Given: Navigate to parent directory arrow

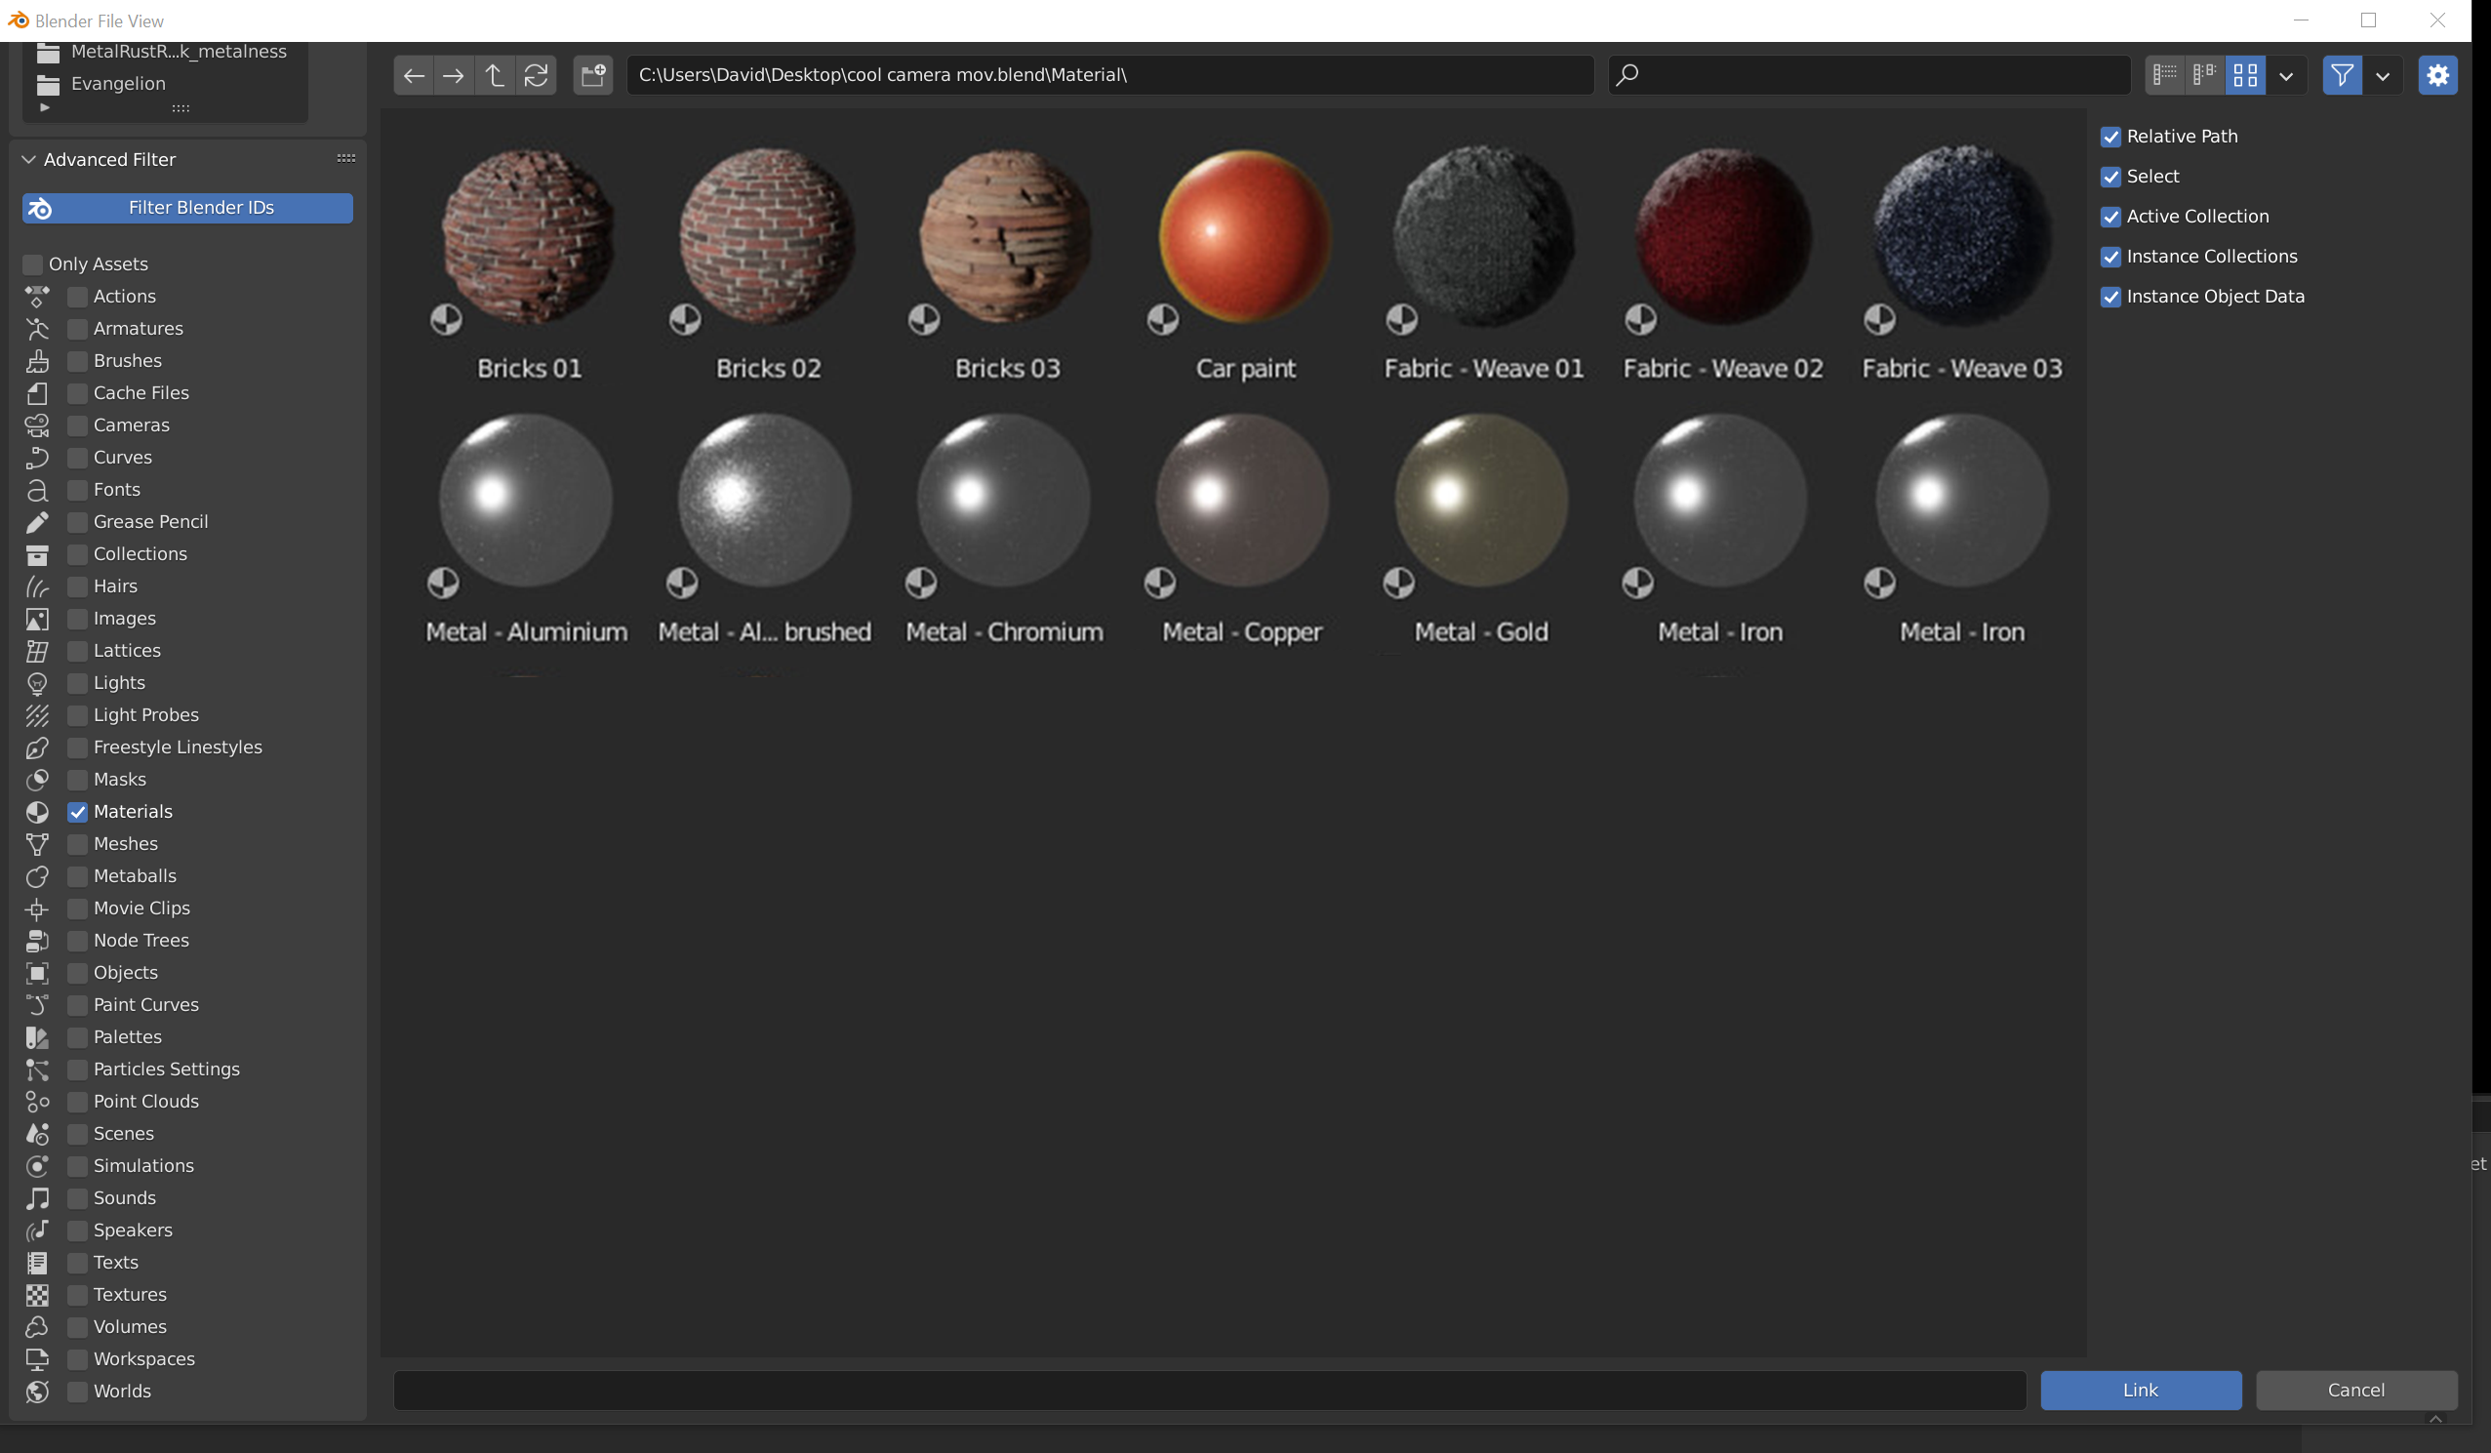Looking at the screenshot, I should 495,75.
